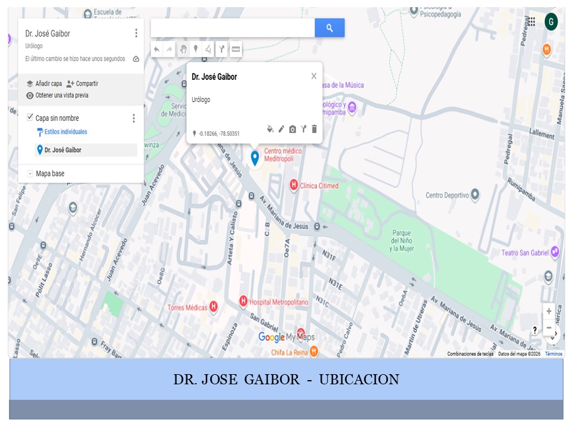Click Obtener una vista previa
Viewport: 573px width, 429px height.
click(x=57, y=95)
